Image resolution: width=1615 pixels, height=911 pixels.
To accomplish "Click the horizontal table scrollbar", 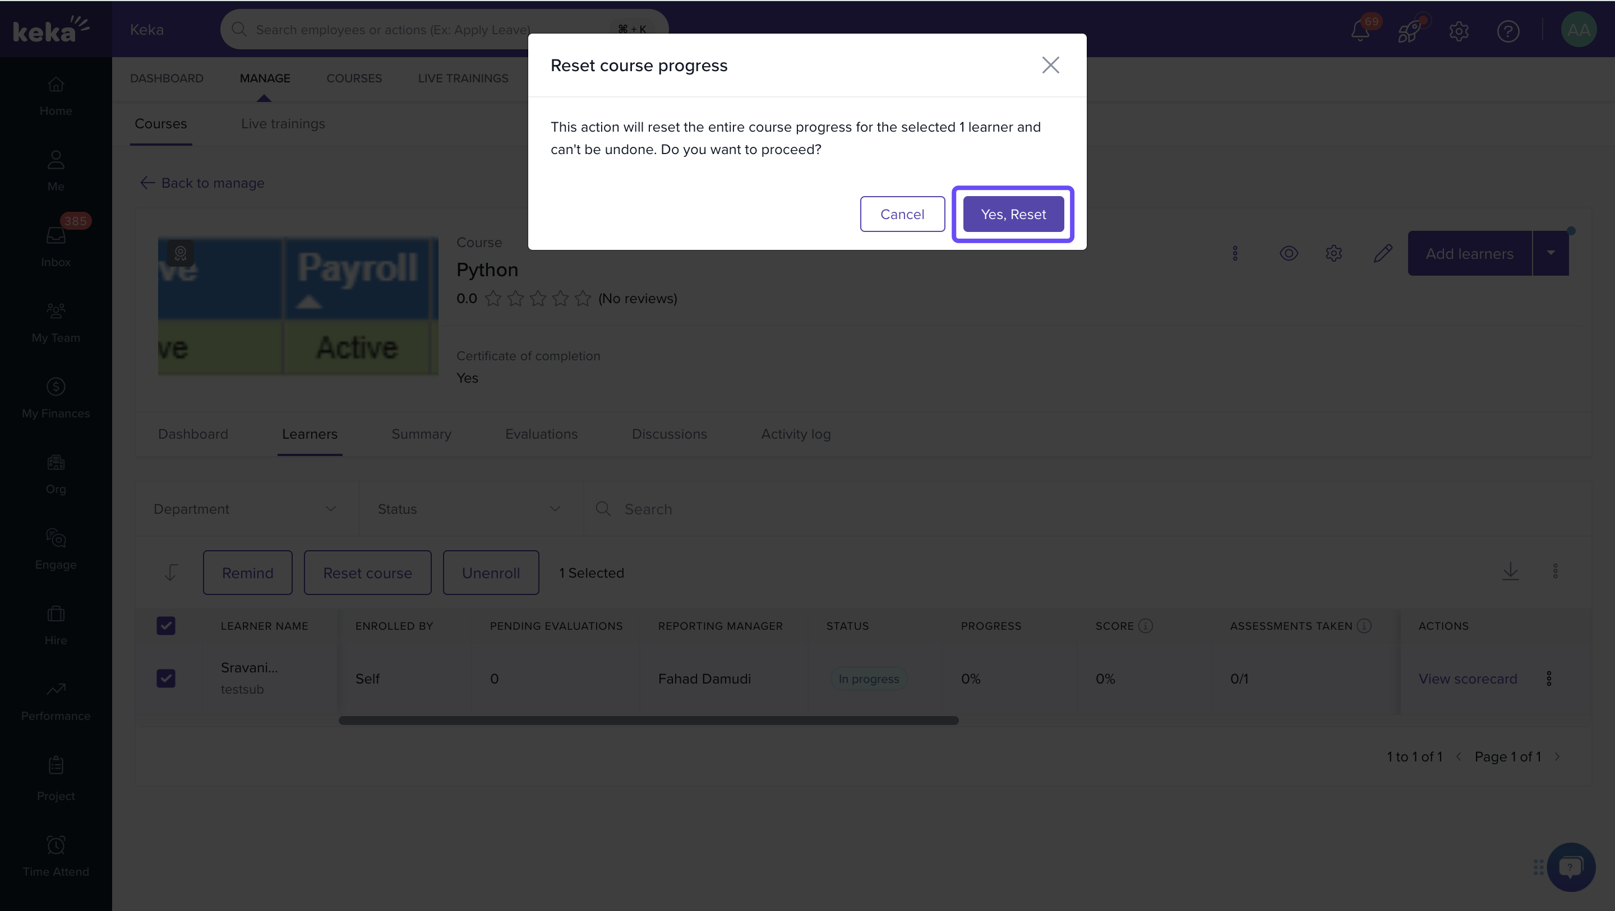I will 648,721.
